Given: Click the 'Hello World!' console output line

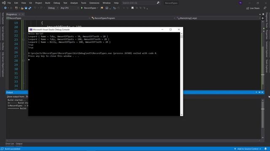Looking at the screenshot, I should [36, 34].
